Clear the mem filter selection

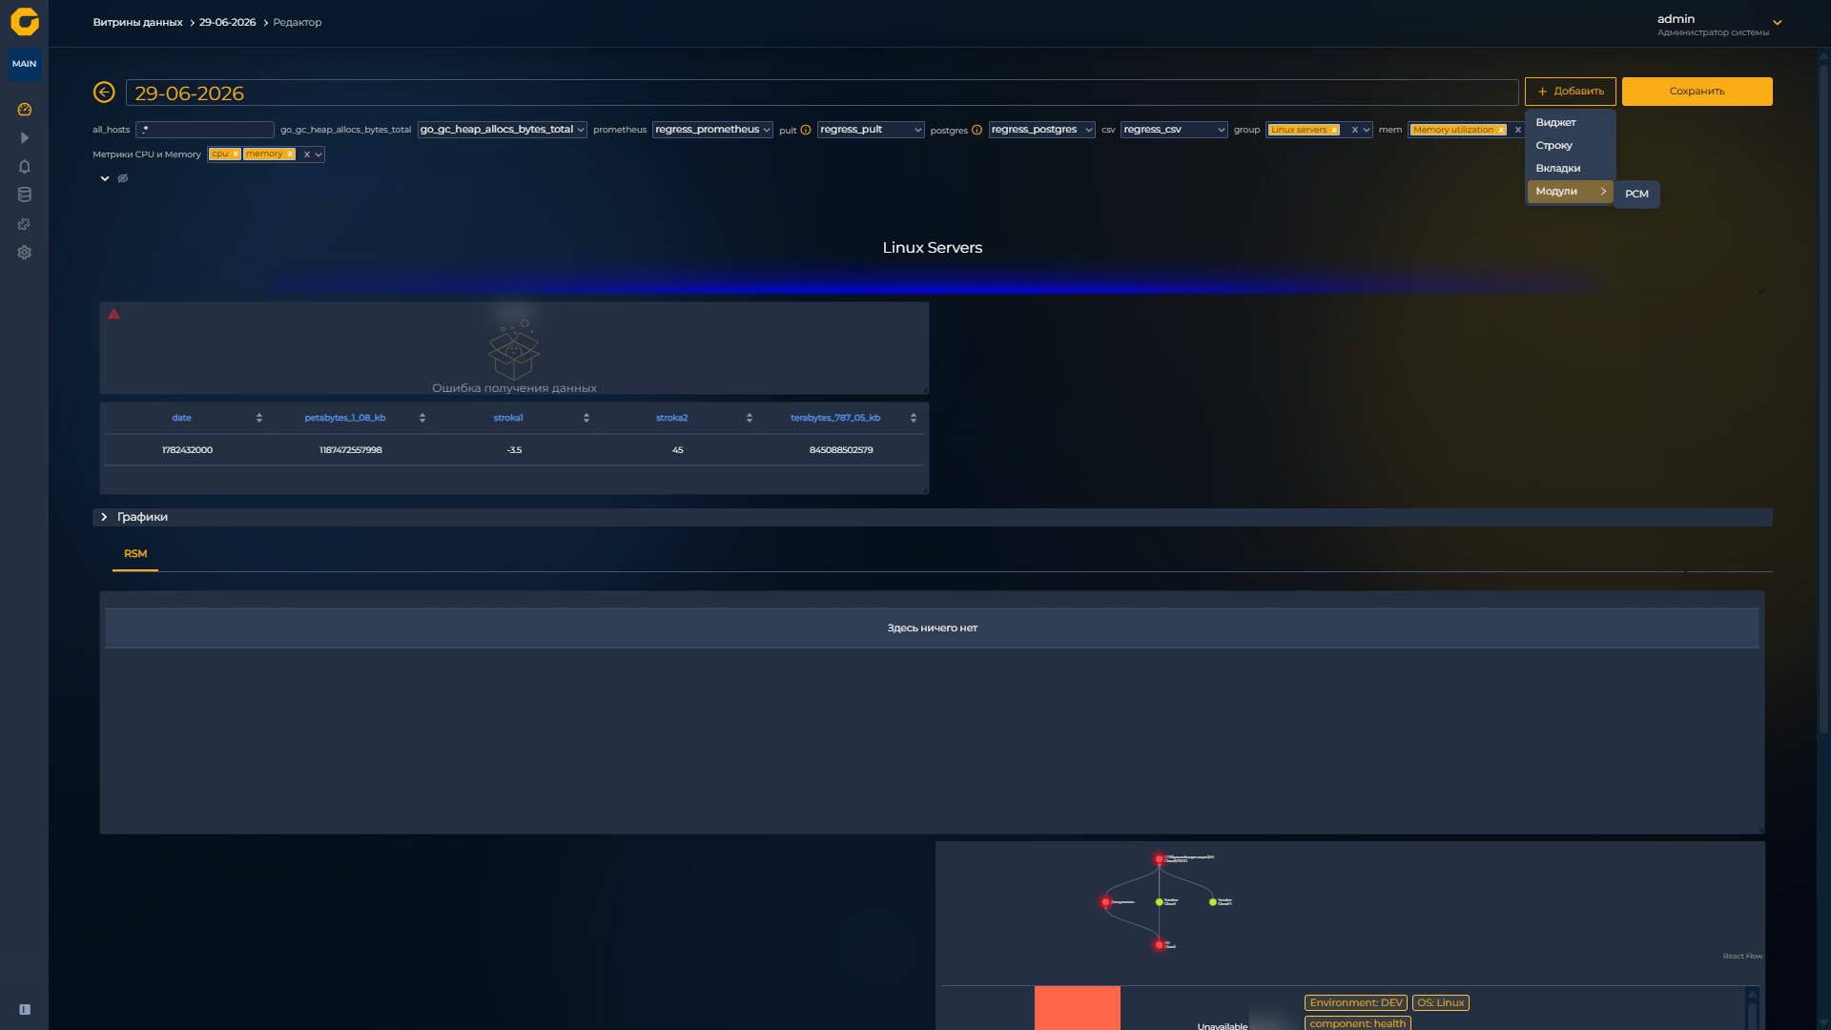pyautogui.click(x=1518, y=130)
